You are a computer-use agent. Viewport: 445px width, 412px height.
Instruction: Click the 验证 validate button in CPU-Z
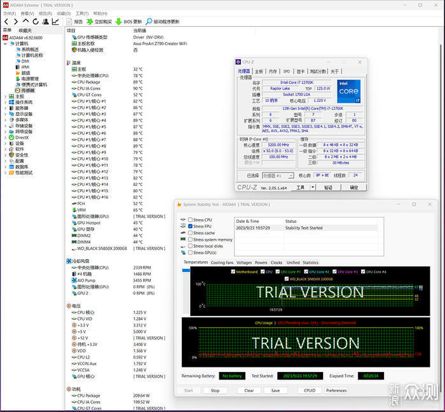pyautogui.click(x=329, y=187)
